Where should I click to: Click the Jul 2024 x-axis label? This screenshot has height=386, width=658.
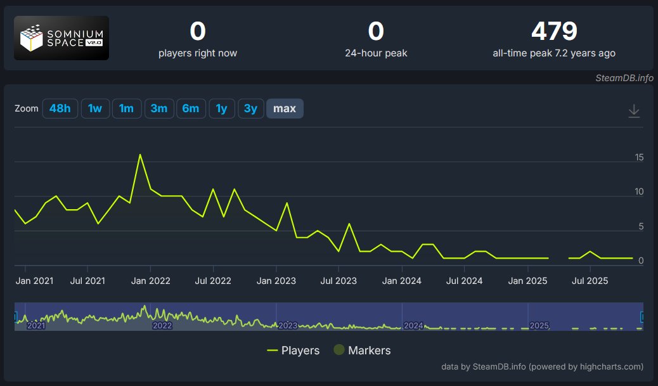464,281
